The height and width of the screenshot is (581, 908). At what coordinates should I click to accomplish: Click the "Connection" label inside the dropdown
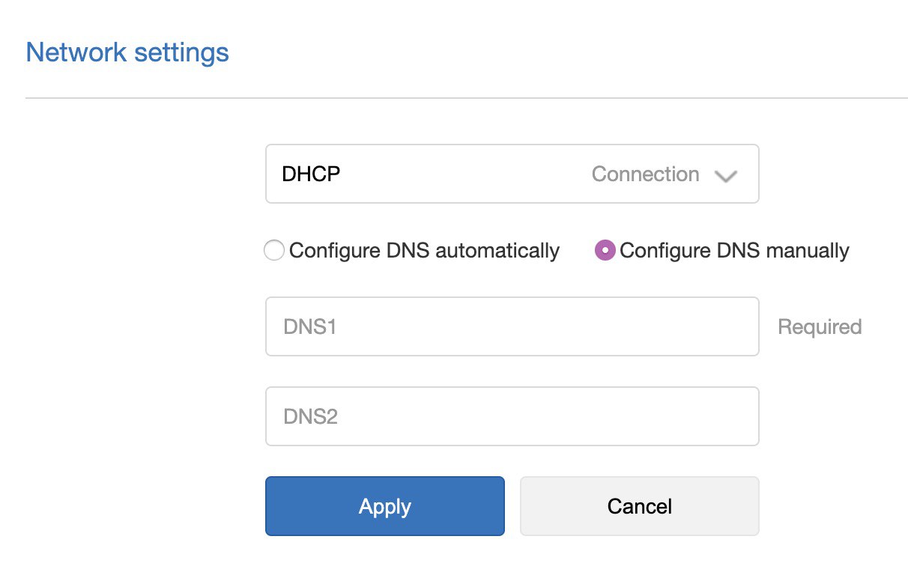click(645, 174)
